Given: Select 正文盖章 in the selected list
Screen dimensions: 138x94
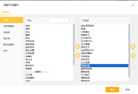Looking at the screenshot, I should (x=104, y=44).
